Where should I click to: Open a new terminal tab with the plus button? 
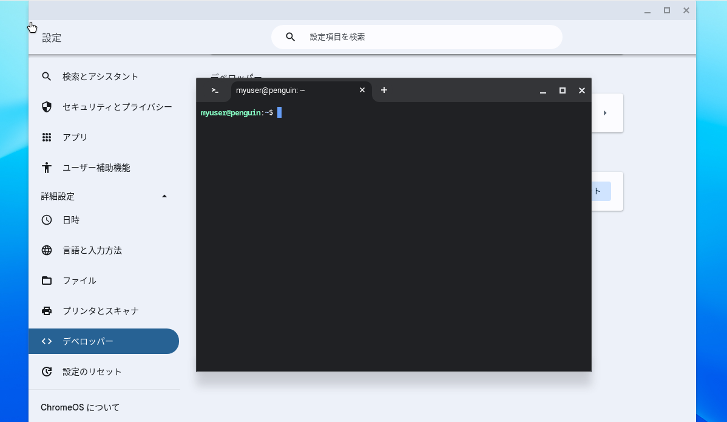(384, 90)
